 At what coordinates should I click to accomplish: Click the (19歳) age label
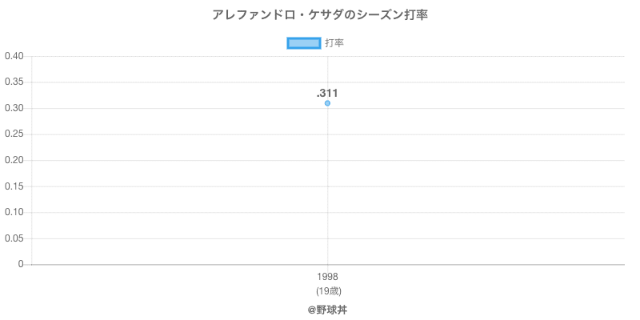(x=327, y=290)
